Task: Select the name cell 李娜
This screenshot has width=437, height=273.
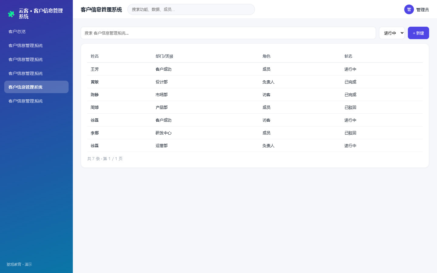Action: [x=95, y=133]
